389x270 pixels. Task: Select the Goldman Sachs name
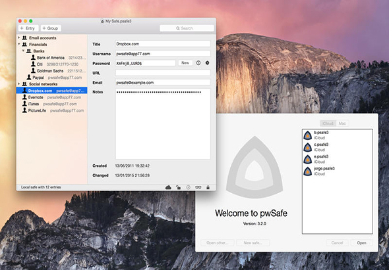(x=50, y=71)
